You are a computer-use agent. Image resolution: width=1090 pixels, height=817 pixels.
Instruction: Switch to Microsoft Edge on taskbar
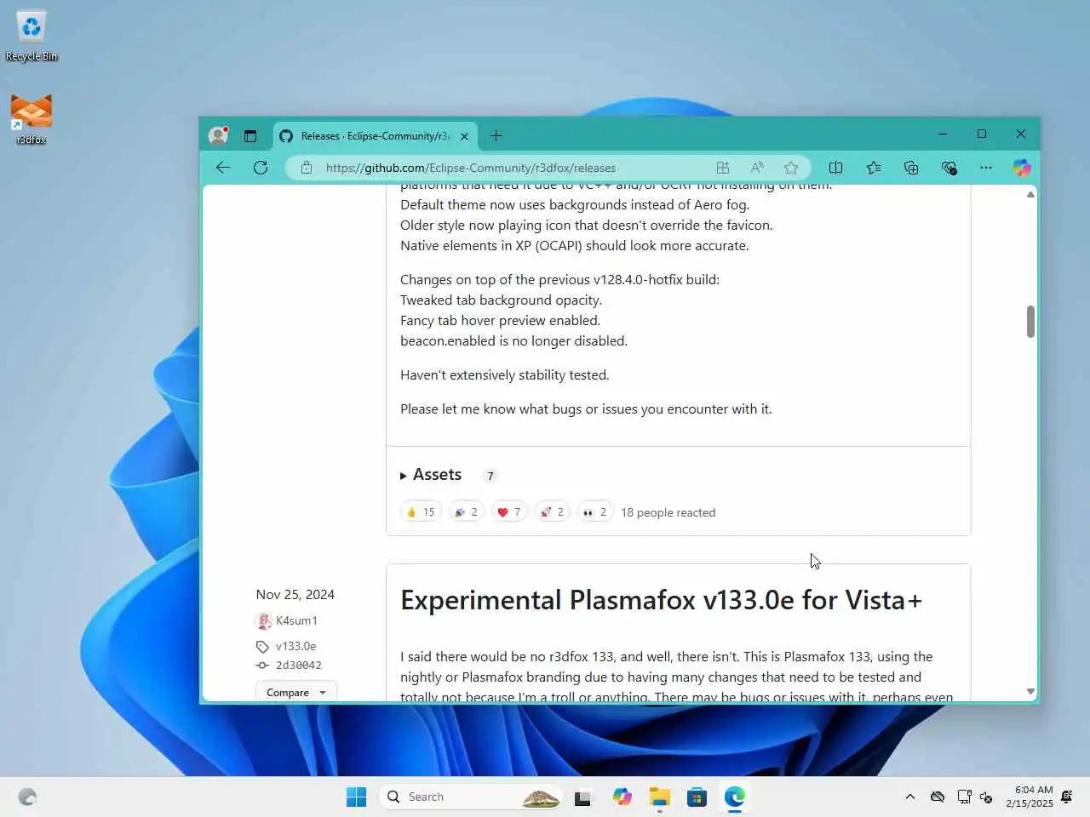click(x=735, y=797)
